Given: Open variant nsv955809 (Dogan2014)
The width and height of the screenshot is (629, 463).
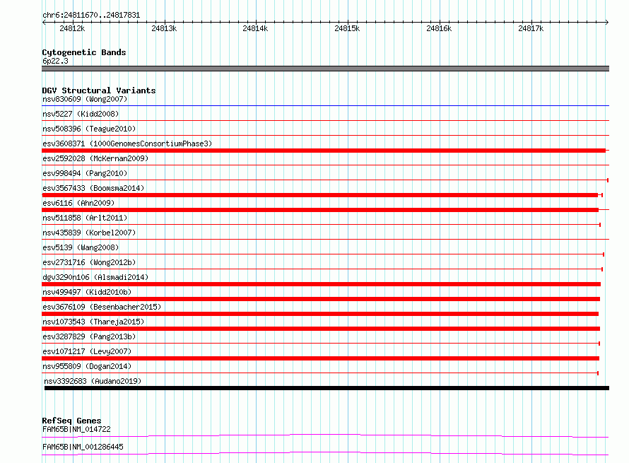Looking at the screenshot, I should pyautogui.click(x=87, y=366).
